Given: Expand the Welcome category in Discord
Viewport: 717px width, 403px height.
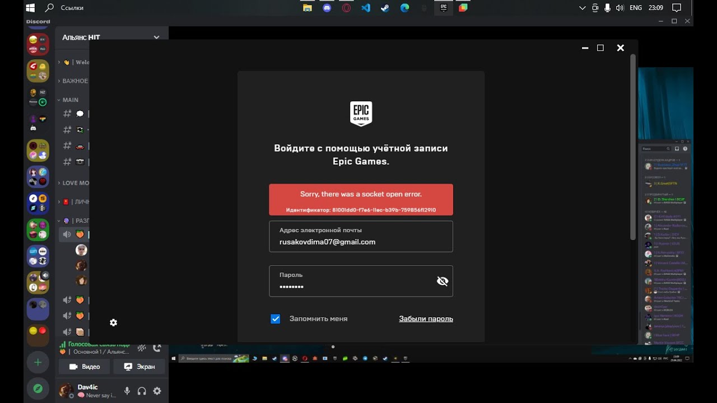Looking at the screenshot, I should 74,62.
